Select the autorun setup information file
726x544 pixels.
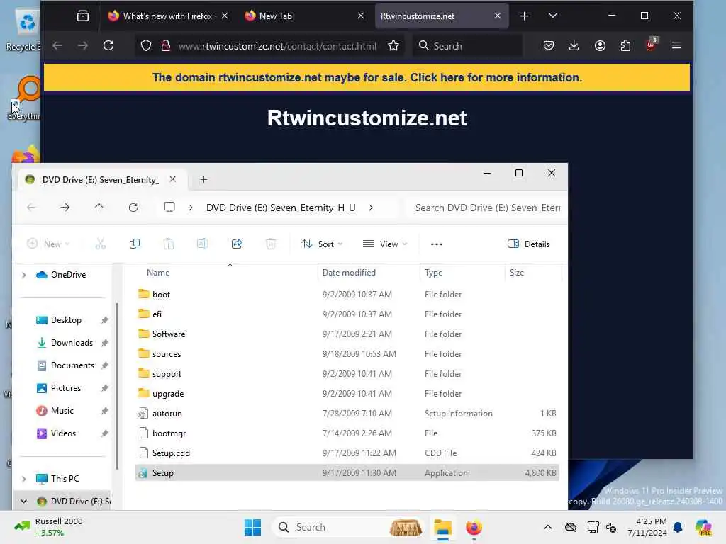point(347,414)
